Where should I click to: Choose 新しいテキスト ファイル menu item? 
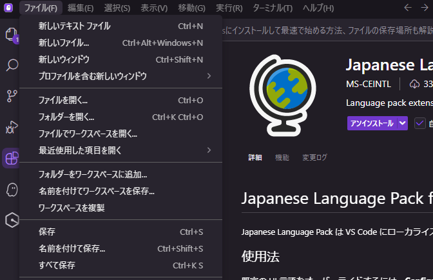(120, 26)
